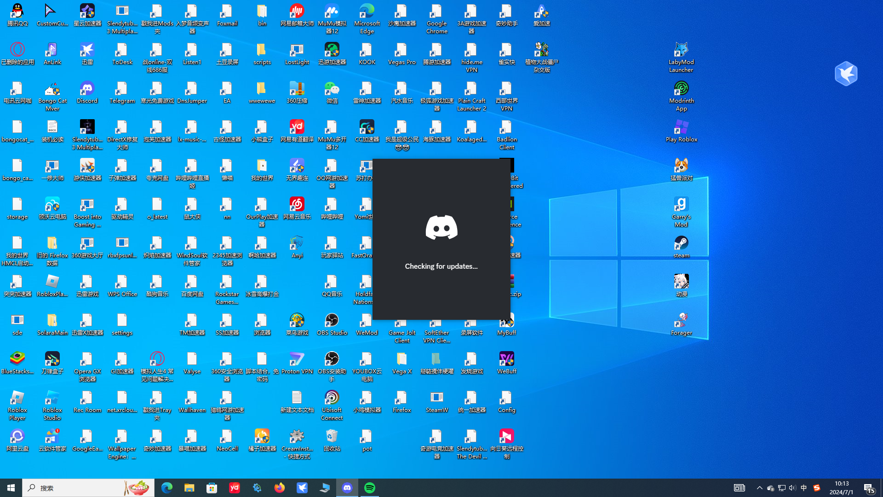Open the Windows Start menu
The height and width of the screenshot is (497, 883).
(x=11, y=488)
